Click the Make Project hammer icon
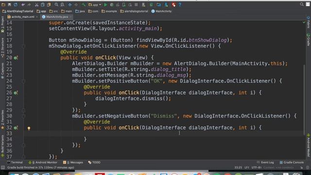This screenshot has height=175, width=311. [x=84, y=4]
